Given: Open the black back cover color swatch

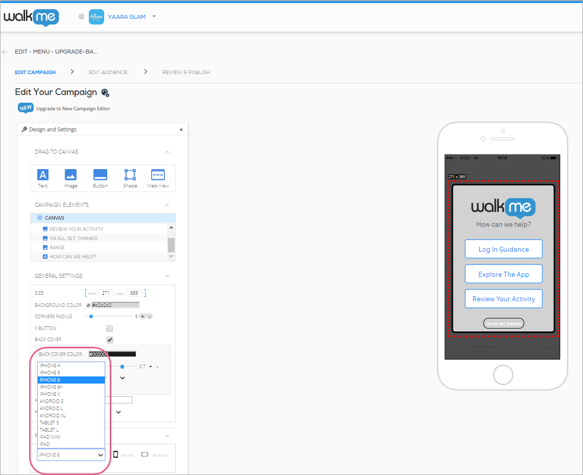Looking at the screenshot, I should coord(113,354).
